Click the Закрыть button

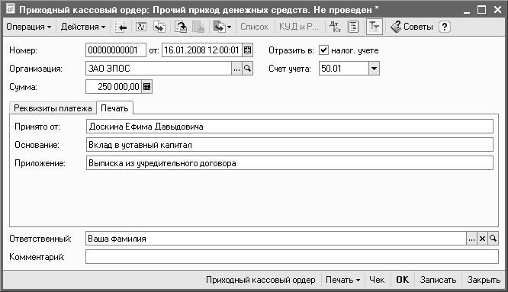pyautogui.click(x=484, y=280)
